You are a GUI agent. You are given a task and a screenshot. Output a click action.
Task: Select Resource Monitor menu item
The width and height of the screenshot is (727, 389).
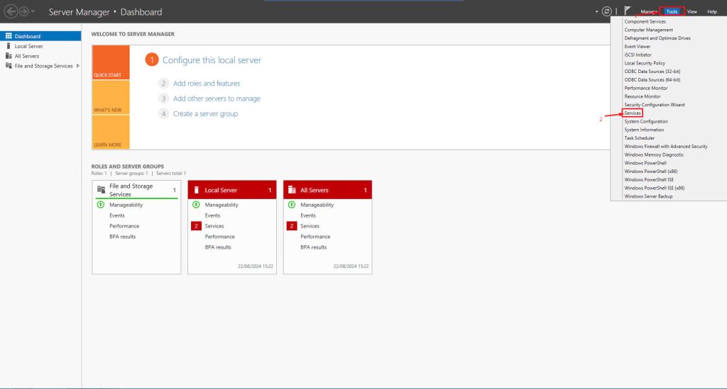tap(642, 96)
